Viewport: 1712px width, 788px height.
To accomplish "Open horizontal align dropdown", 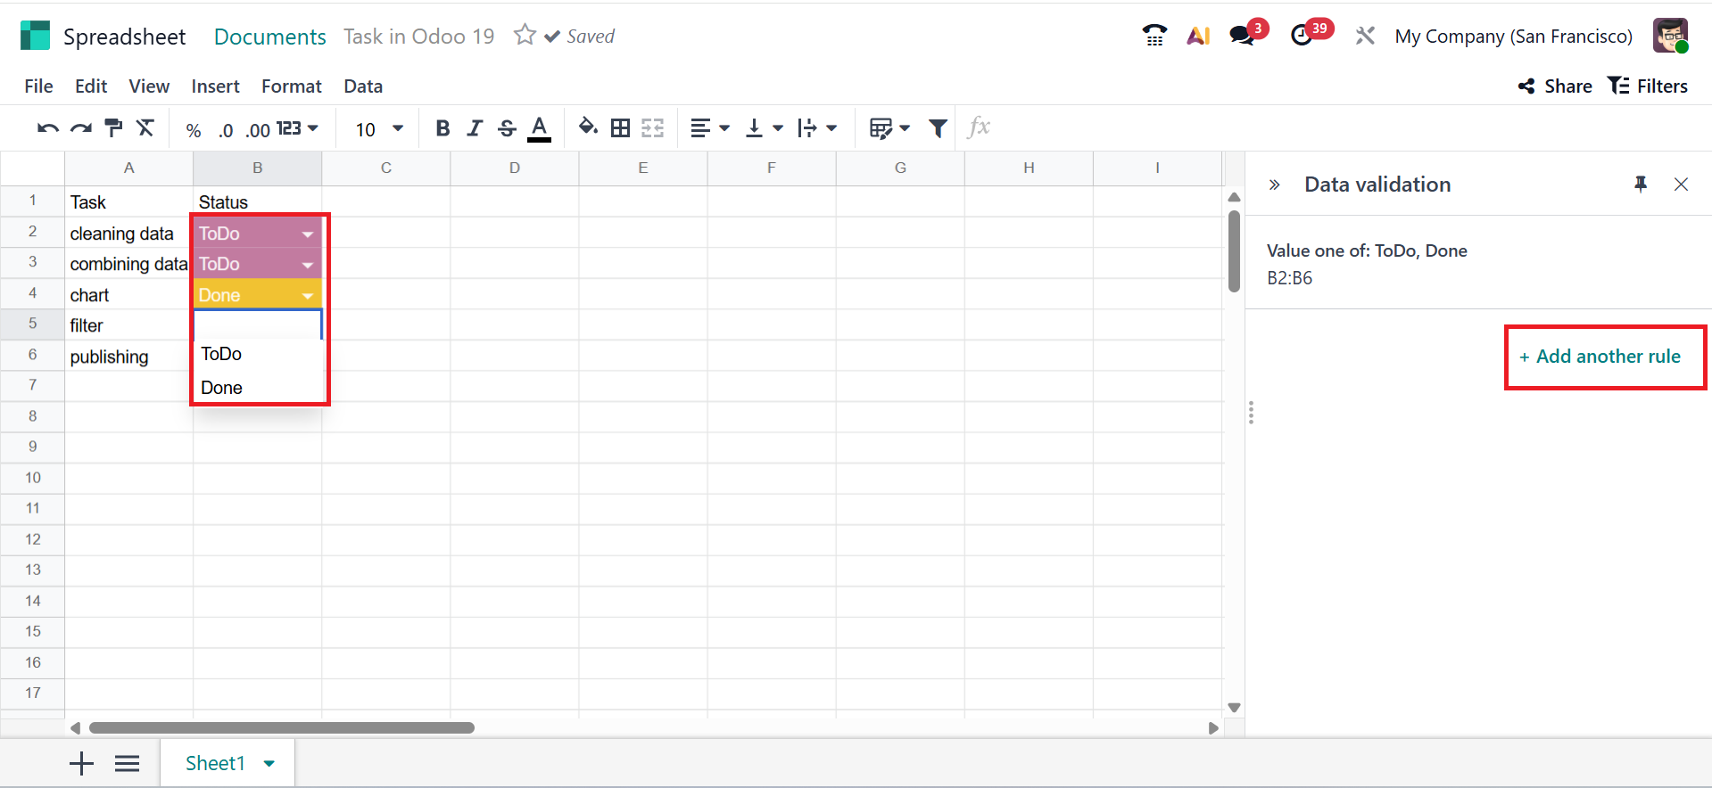I will tap(710, 128).
